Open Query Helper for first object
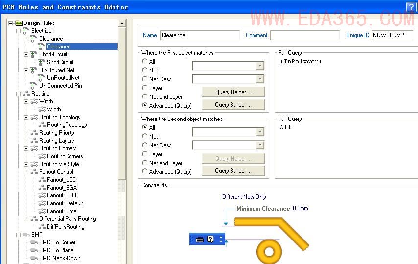418x264 pixels. [233, 92]
